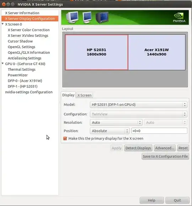
Task: Click the Quit button
Action: pos(177,200)
